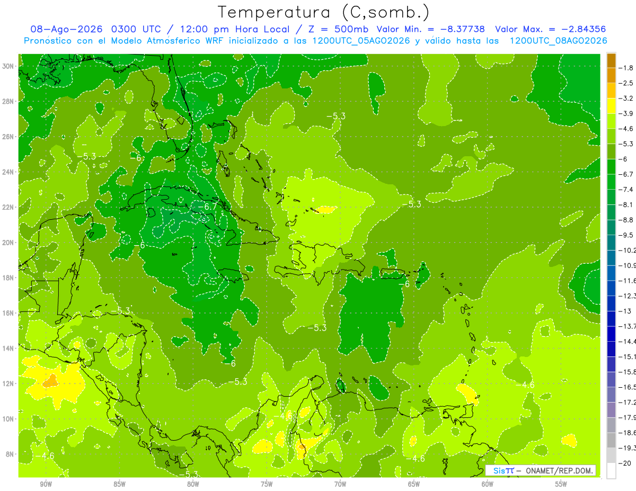Image resolution: width=636 pixels, height=491 pixels.
Task: Pick the orange swatch between -1.8 and -2.5
Action: click(x=611, y=75)
